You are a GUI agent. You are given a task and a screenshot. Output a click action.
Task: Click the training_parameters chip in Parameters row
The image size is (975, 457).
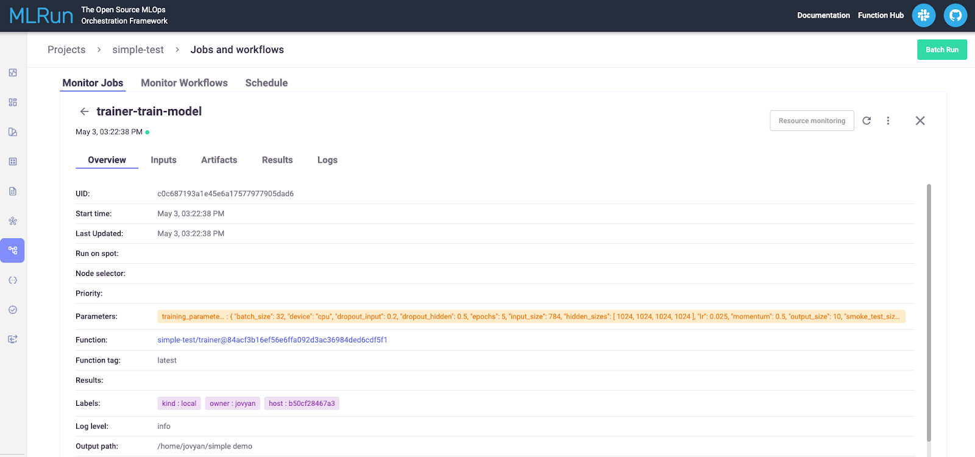click(x=531, y=317)
